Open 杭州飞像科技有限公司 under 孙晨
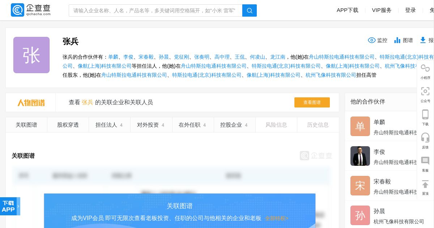Screen dimensions: 434x228 399,221
